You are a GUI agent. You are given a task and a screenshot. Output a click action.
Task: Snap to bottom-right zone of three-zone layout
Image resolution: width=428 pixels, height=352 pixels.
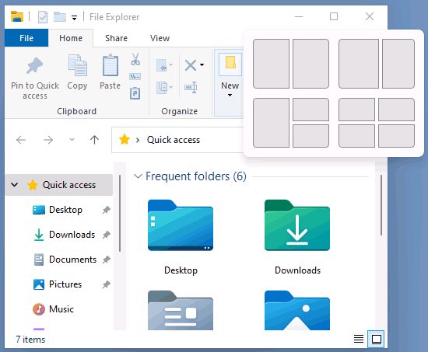311,136
